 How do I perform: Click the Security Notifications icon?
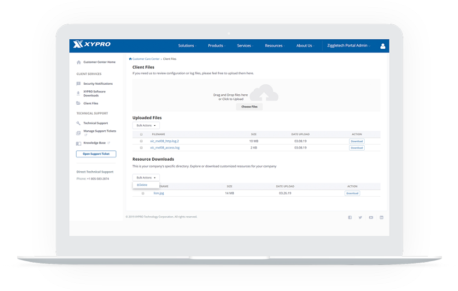[78, 84]
